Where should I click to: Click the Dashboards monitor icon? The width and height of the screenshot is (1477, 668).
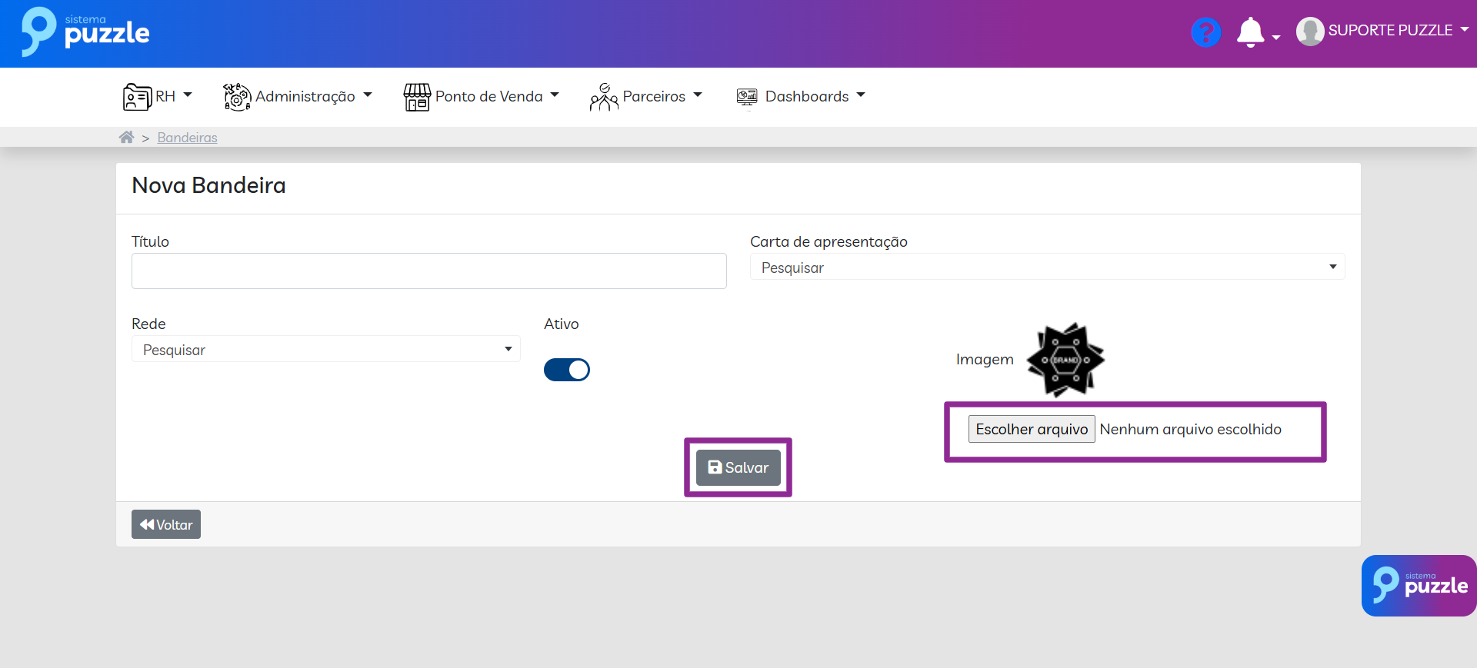tap(747, 97)
